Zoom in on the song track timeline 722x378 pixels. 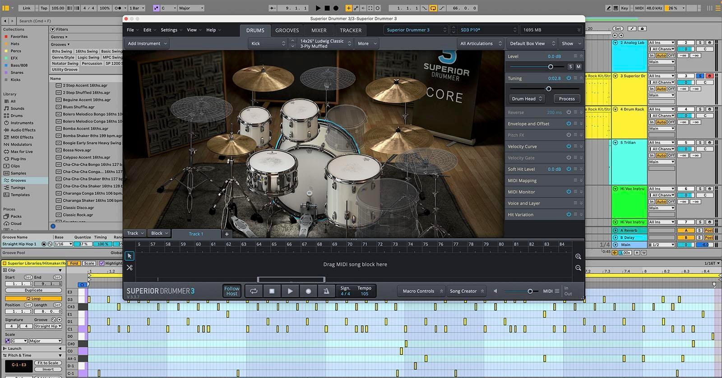coord(578,256)
